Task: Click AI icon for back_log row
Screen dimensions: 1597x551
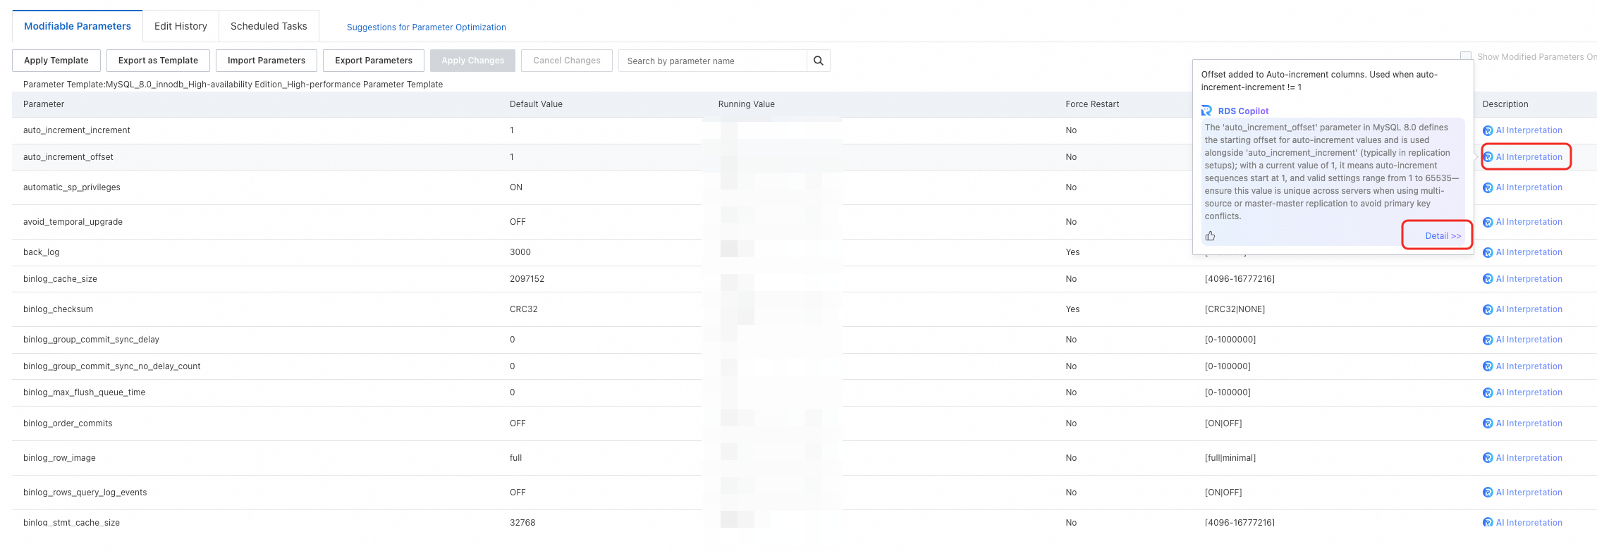Action: (1488, 252)
